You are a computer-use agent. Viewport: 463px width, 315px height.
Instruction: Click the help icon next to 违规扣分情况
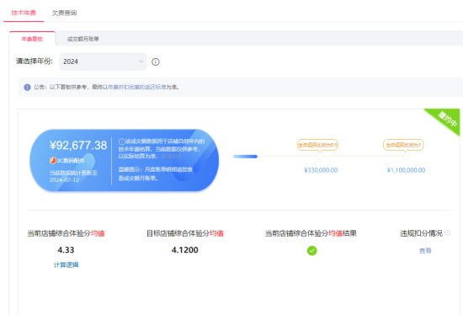click(x=448, y=232)
